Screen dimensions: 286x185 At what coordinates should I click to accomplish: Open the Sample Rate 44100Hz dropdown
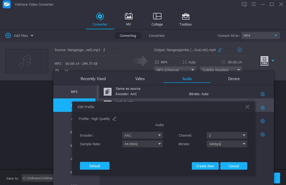pyautogui.click(x=142, y=144)
